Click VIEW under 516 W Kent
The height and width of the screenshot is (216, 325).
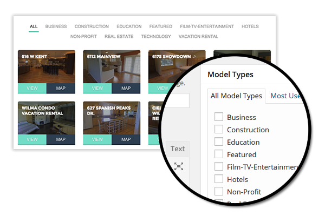pos(32,88)
